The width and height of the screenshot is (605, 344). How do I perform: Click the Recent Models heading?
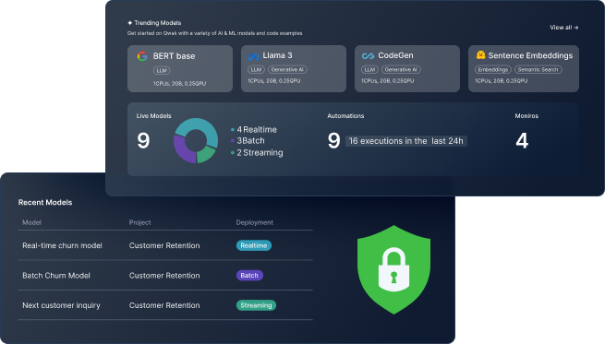pyautogui.click(x=45, y=202)
